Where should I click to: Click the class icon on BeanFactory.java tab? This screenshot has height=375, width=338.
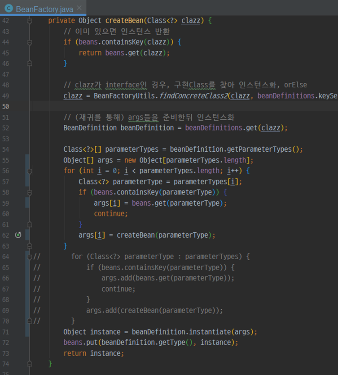[9, 9]
